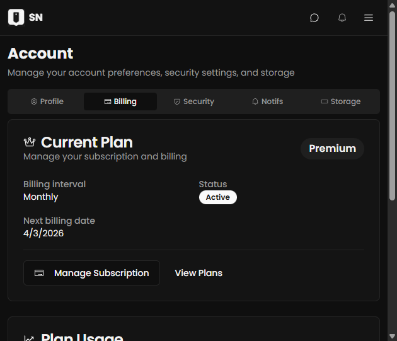
Task: Open the Security tab
Action: (193, 101)
